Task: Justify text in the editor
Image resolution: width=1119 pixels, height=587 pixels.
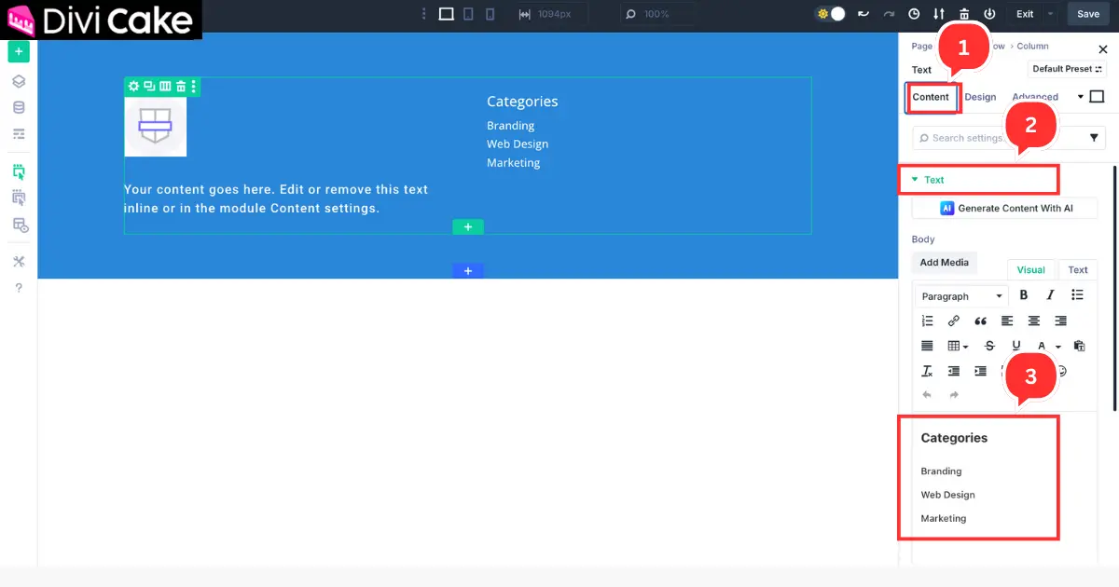Action: [x=927, y=346]
